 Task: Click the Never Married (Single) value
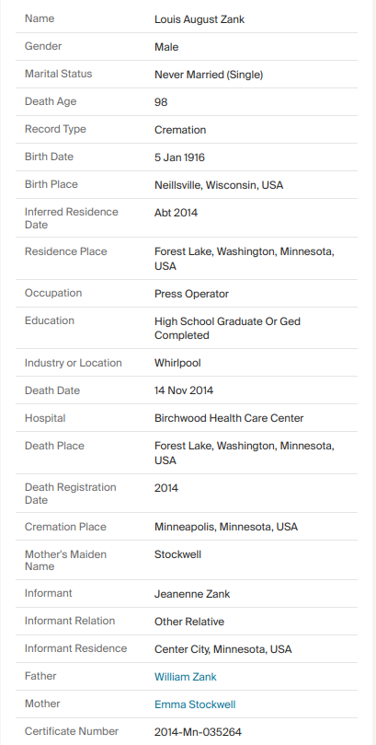click(x=209, y=75)
